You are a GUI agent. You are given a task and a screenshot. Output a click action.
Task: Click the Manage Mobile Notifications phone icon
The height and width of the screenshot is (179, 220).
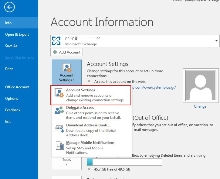coord(60,146)
